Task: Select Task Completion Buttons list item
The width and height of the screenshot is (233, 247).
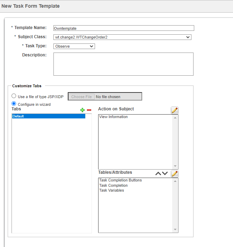Action: (x=121, y=180)
